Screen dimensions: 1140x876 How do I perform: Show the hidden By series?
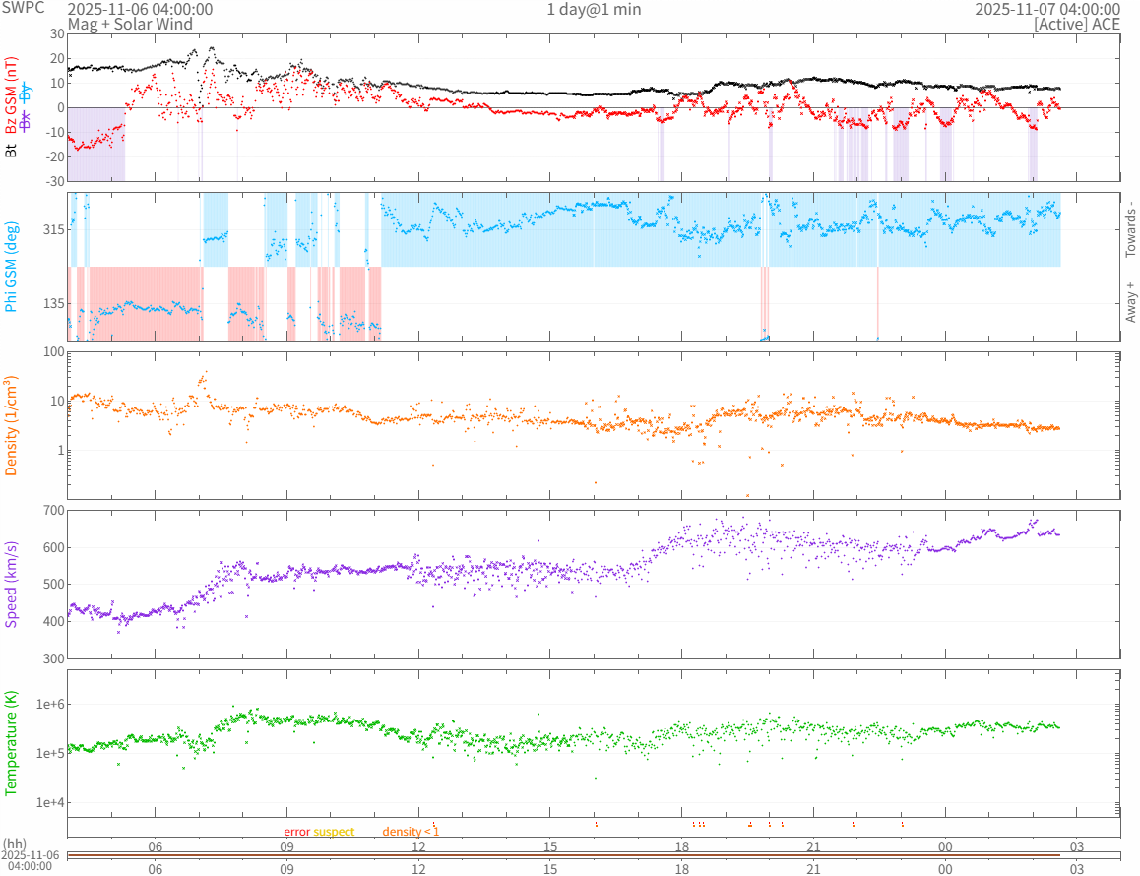coord(26,92)
